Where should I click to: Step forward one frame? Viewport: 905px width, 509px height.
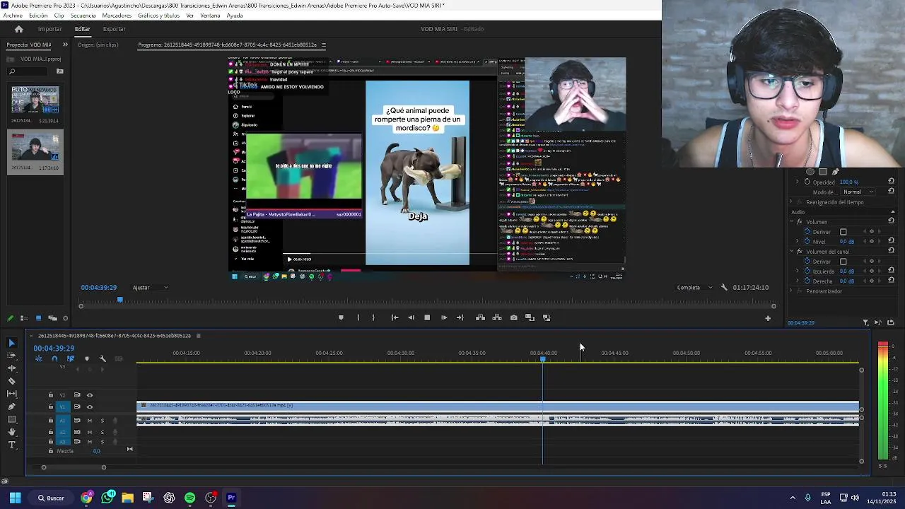[444, 317]
